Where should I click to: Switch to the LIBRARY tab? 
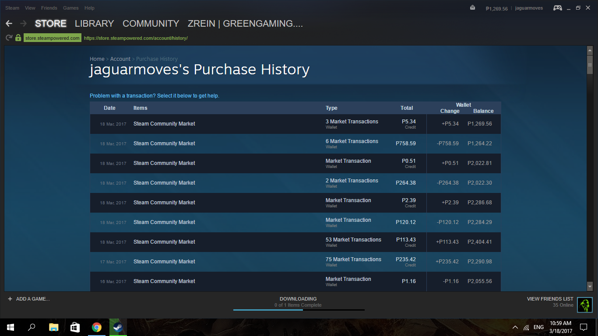pyautogui.click(x=94, y=24)
